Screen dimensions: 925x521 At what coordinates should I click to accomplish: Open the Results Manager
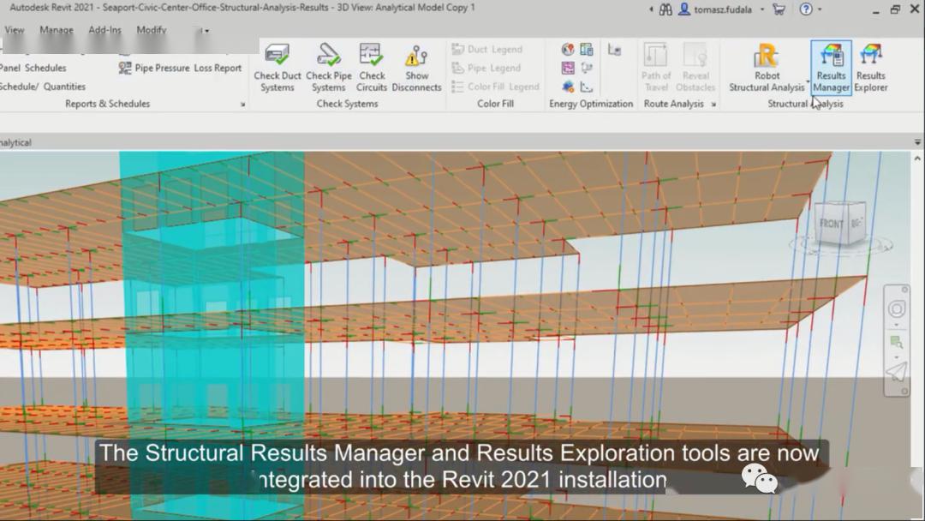pos(830,69)
